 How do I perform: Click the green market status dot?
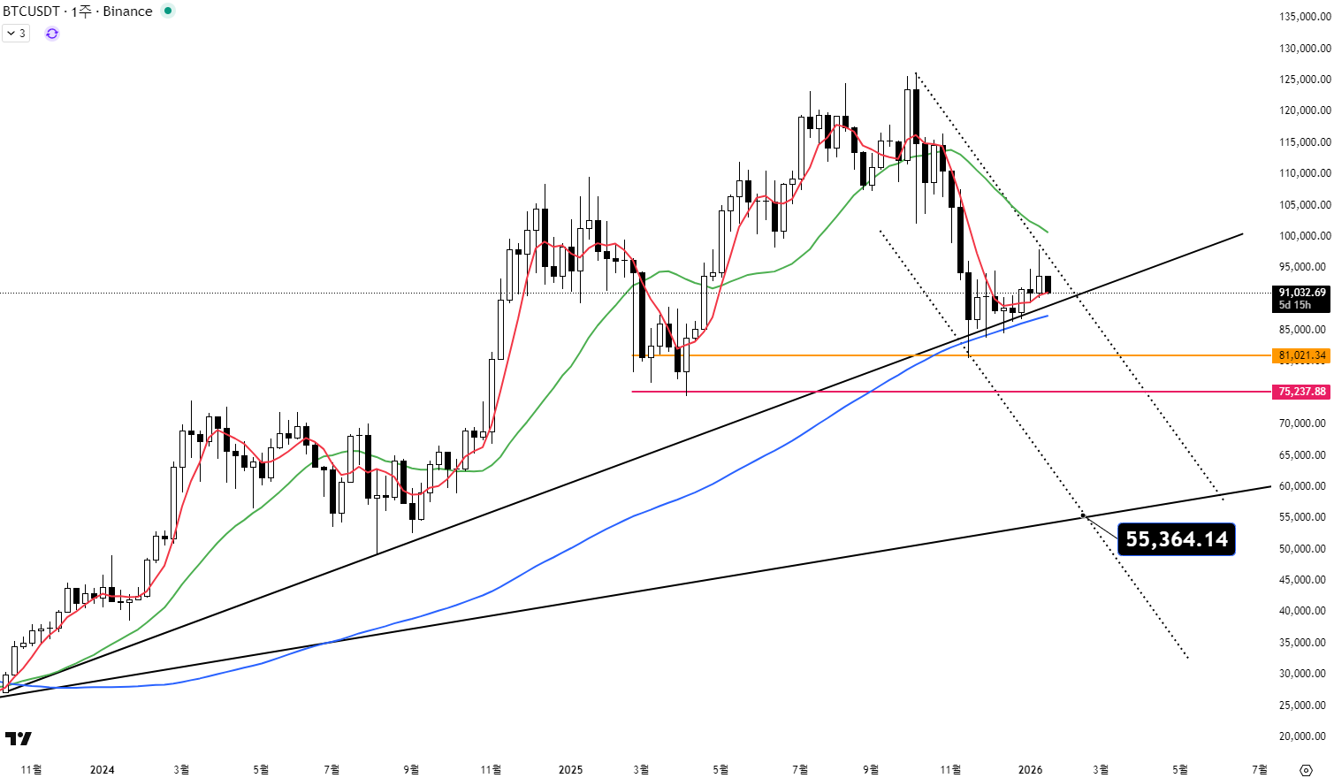(x=168, y=11)
